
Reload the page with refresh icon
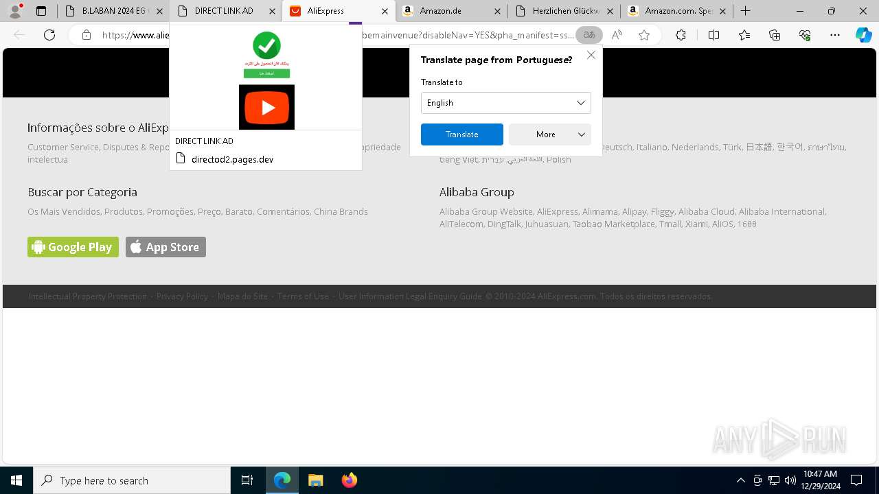pos(49,35)
